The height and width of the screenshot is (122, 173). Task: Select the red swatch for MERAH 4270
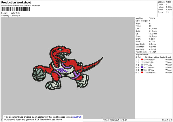tap(142, 60)
